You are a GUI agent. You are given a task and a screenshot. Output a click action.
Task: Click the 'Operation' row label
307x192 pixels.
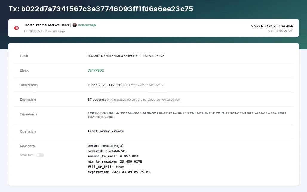tap(28, 131)
